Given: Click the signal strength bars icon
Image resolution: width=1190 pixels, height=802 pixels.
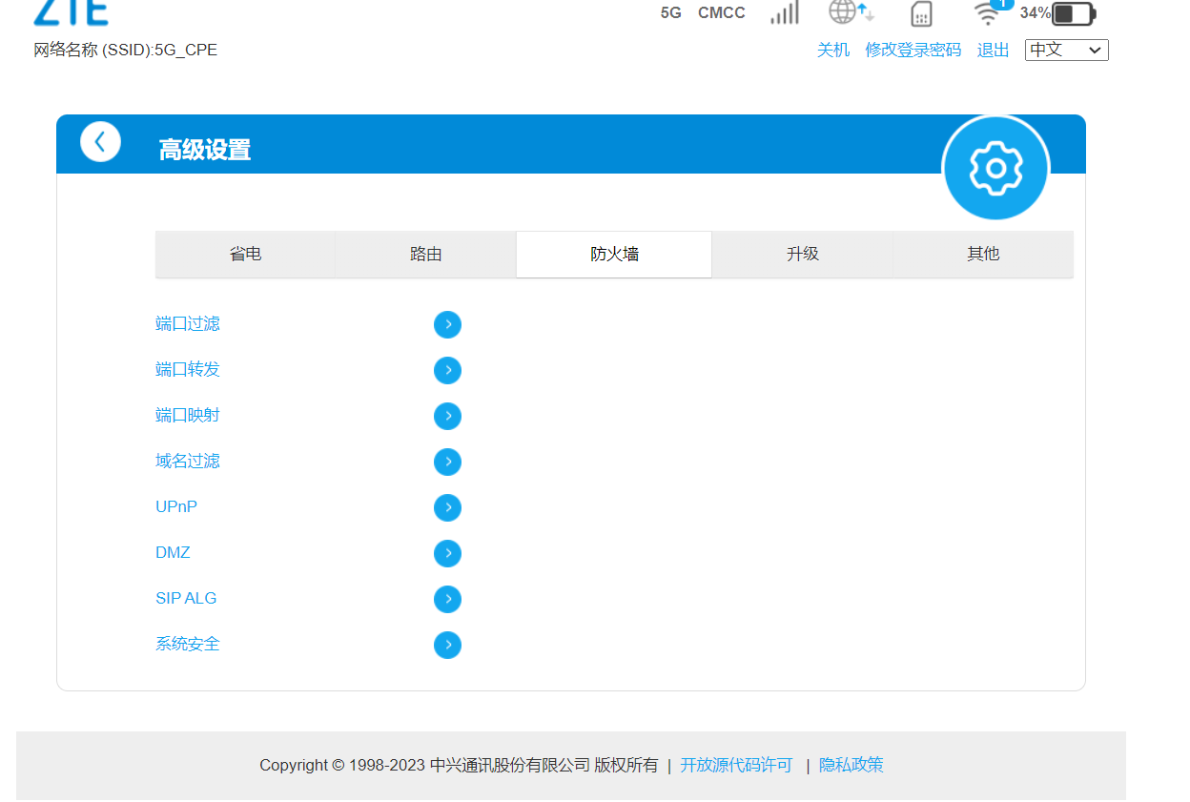Looking at the screenshot, I should point(785,12).
